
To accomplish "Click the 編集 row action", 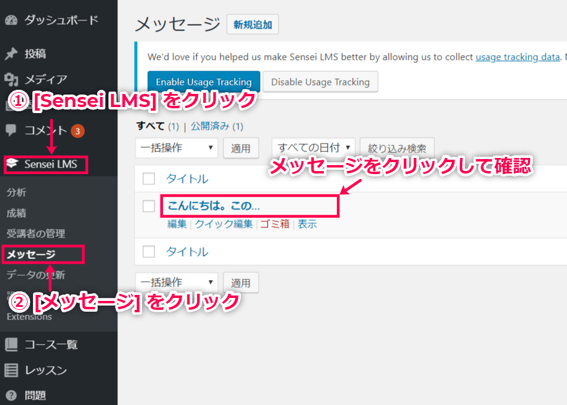I will click(x=177, y=224).
